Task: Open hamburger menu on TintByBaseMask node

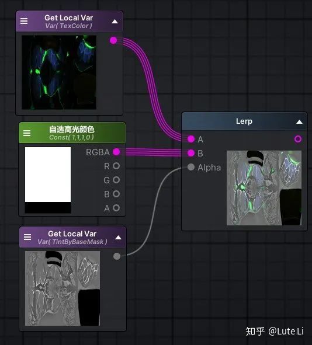Action: pyautogui.click(x=27, y=237)
